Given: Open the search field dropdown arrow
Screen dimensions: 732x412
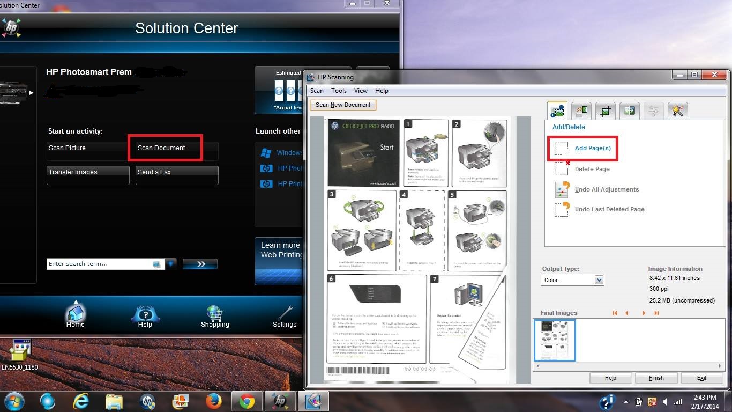Looking at the screenshot, I should pyautogui.click(x=171, y=264).
